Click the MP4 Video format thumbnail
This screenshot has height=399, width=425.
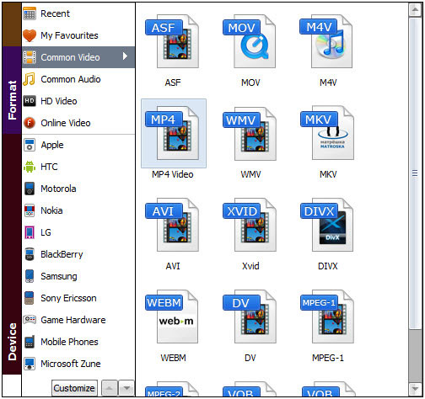tap(174, 133)
